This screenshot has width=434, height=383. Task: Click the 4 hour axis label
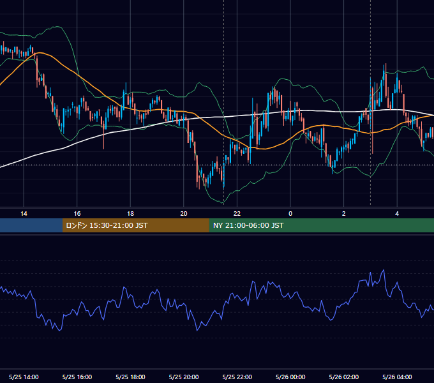click(397, 214)
